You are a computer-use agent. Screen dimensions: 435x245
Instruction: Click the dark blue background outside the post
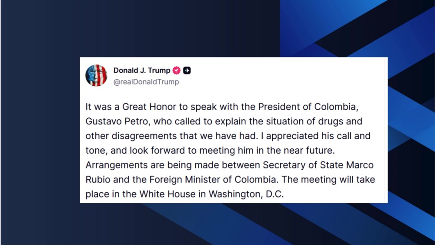click(39, 131)
